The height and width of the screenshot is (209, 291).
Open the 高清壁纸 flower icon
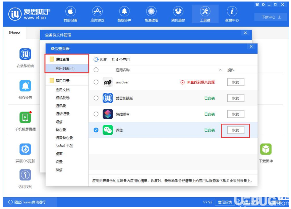click(151, 11)
